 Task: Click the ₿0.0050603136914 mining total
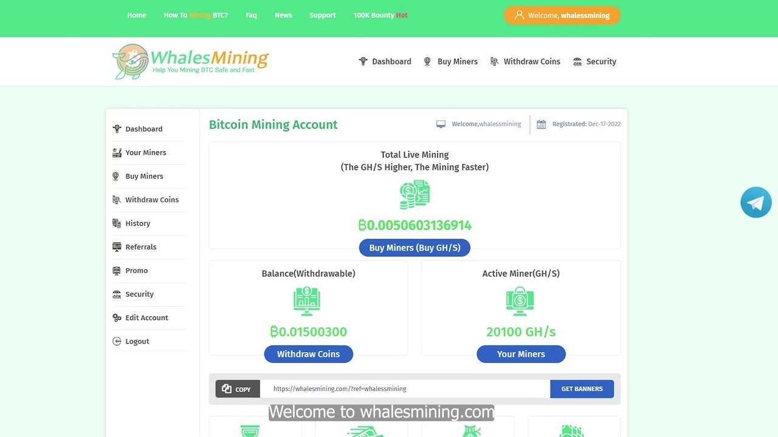pyautogui.click(x=415, y=225)
